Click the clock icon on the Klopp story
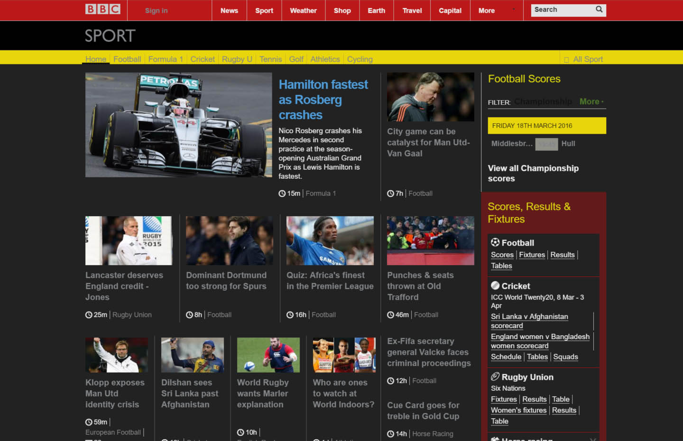The height and width of the screenshot is (441, 683). 89,422
